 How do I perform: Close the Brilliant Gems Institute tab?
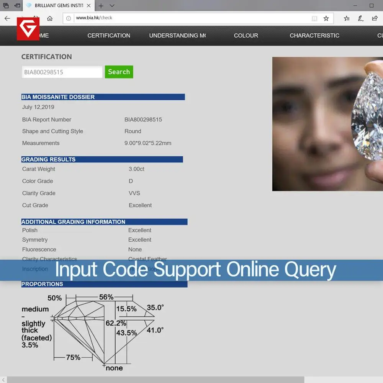(x=89, y=5)
